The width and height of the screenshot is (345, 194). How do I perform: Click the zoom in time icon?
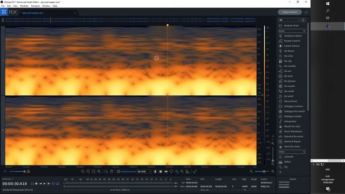[82, 171]
